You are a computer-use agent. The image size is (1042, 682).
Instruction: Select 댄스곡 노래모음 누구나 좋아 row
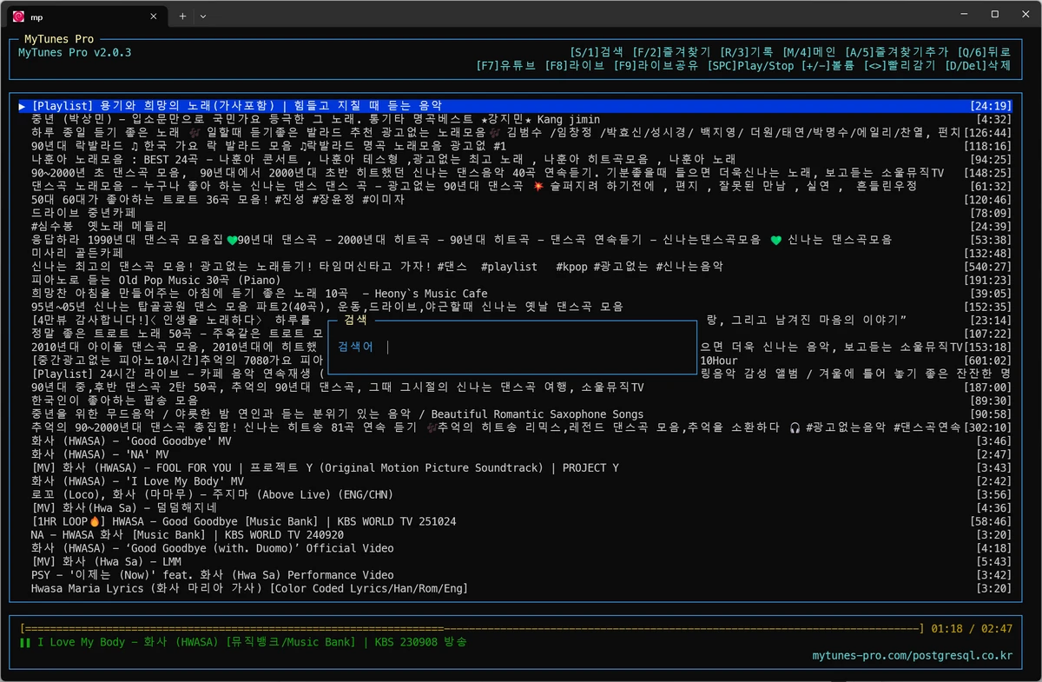pyautogui.click(x=515, y=186)
